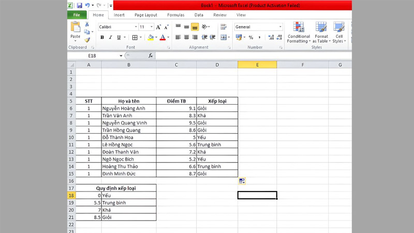Apply Percent Style format
The image size is (414, 233).
[x=251, y=37]
